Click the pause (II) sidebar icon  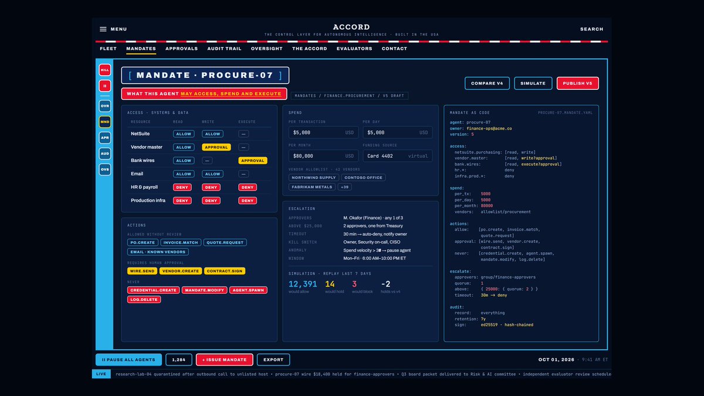(x=104, y=86)
